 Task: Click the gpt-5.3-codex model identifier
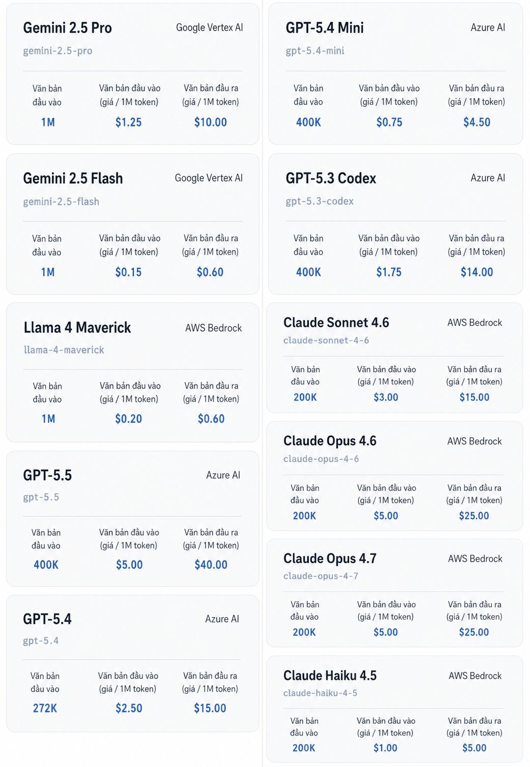319,201
